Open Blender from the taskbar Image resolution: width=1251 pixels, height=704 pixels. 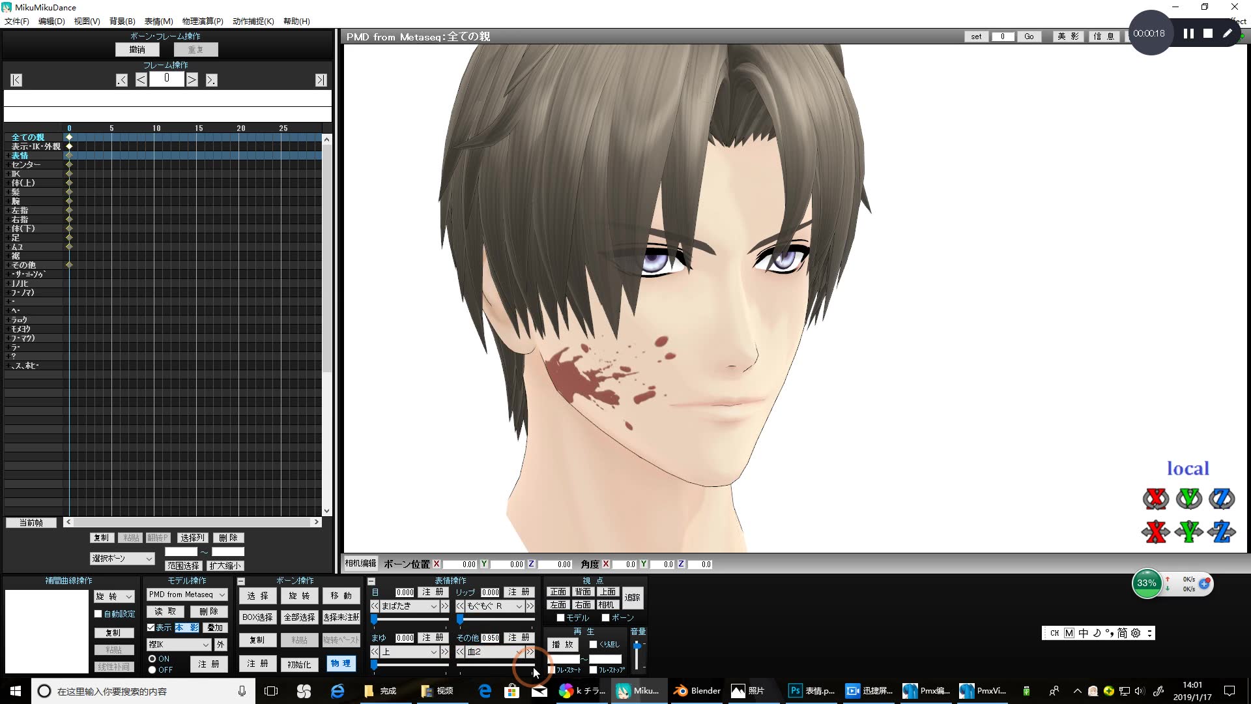pos(698,691)
